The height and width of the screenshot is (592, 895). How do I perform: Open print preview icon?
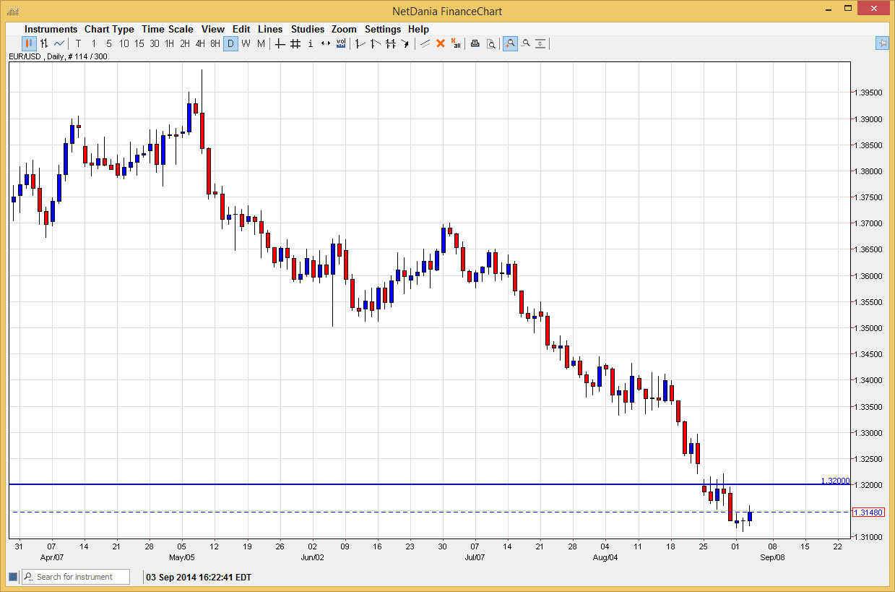click(492, 43)
